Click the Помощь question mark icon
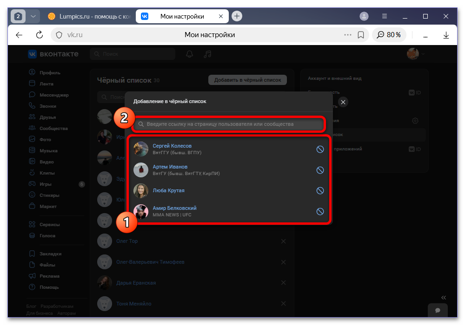This screenshot has height=325, width=465. coord(32,287)
